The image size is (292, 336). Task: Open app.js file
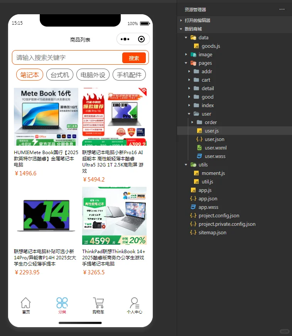[205, 190]
